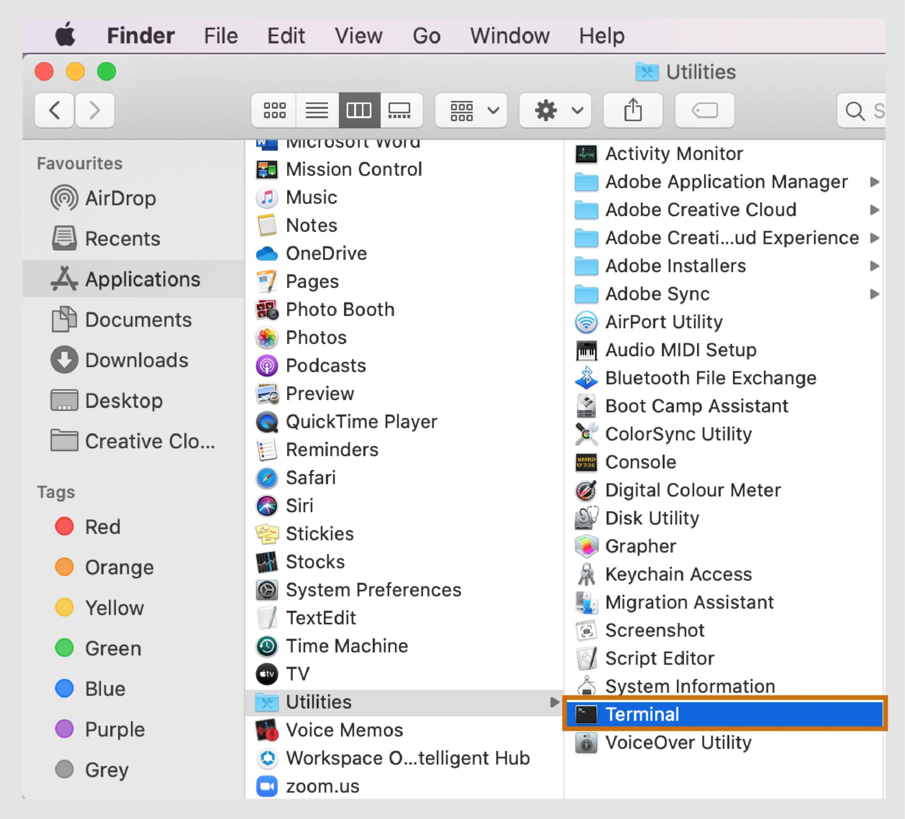905x819 pixels.
Task: Click the Grapher icon
Action: tap(586, 547)
